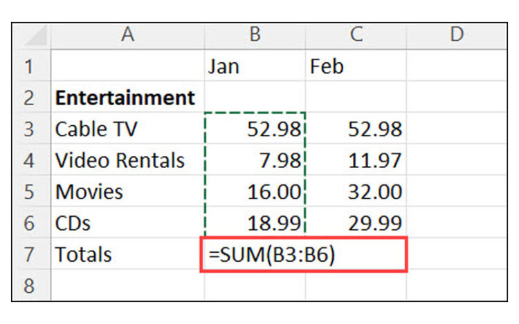
Task: Click the bold Entertainment cell
Action: pyautogui.click(x=127, y=97)
